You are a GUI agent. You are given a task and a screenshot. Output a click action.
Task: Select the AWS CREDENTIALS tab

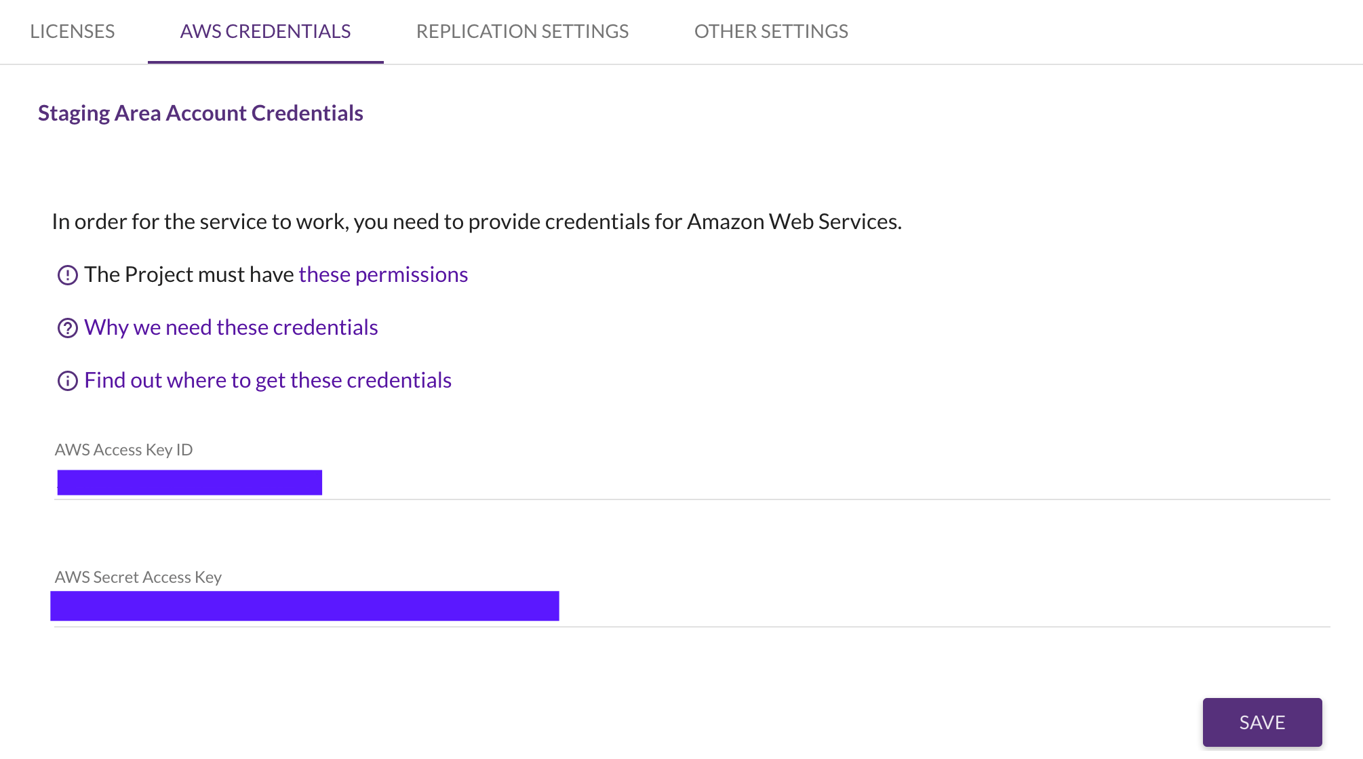265,31
